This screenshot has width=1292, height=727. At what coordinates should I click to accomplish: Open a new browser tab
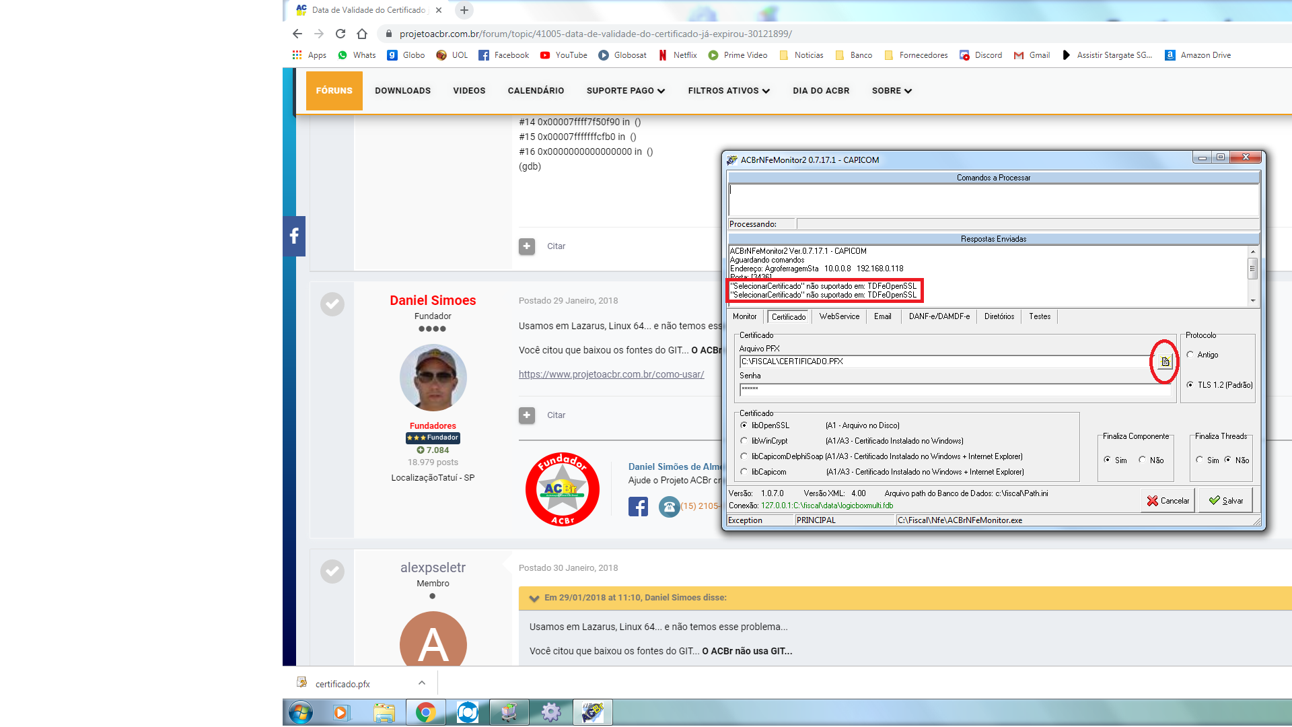click(x=464, y=10)
